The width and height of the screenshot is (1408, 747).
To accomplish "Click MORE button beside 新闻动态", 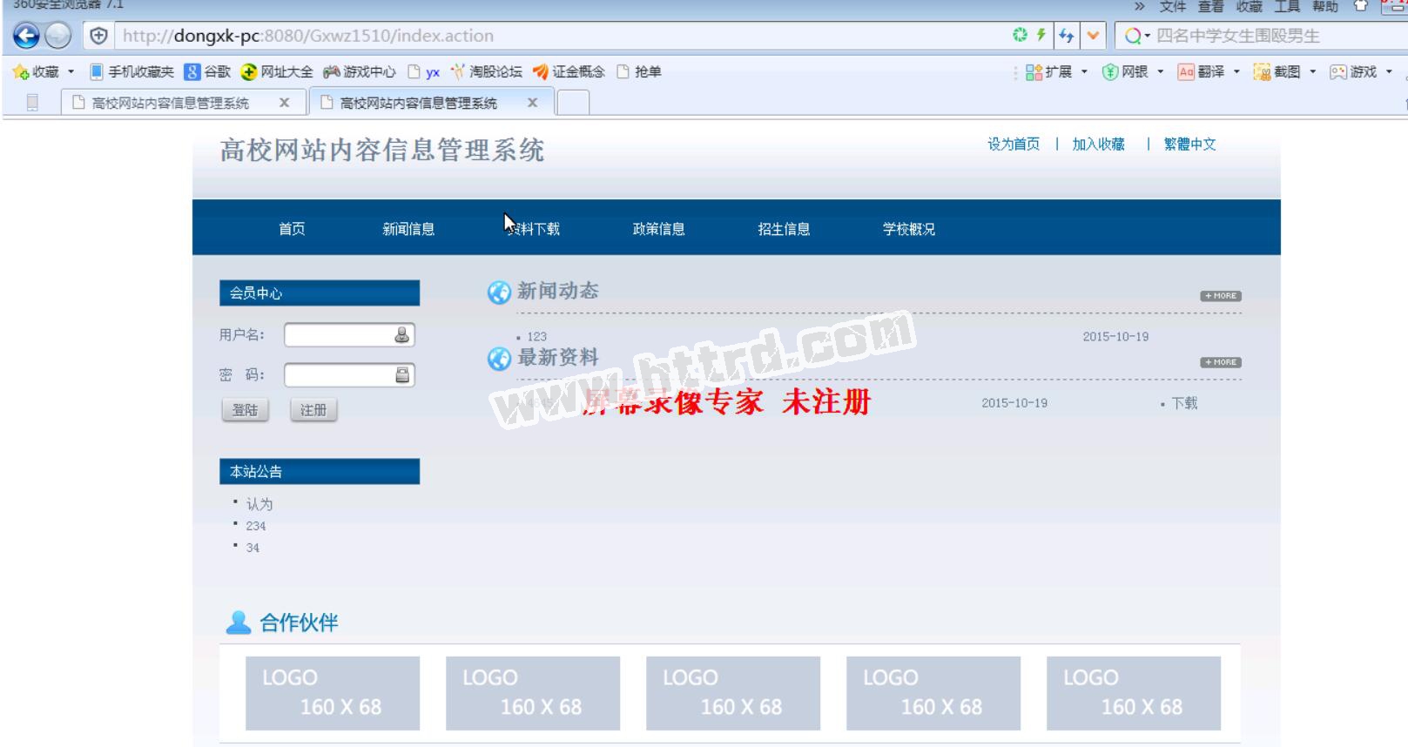I will [x=1221, y=296].
